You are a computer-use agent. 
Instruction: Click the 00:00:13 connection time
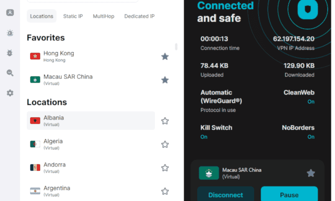214,39
